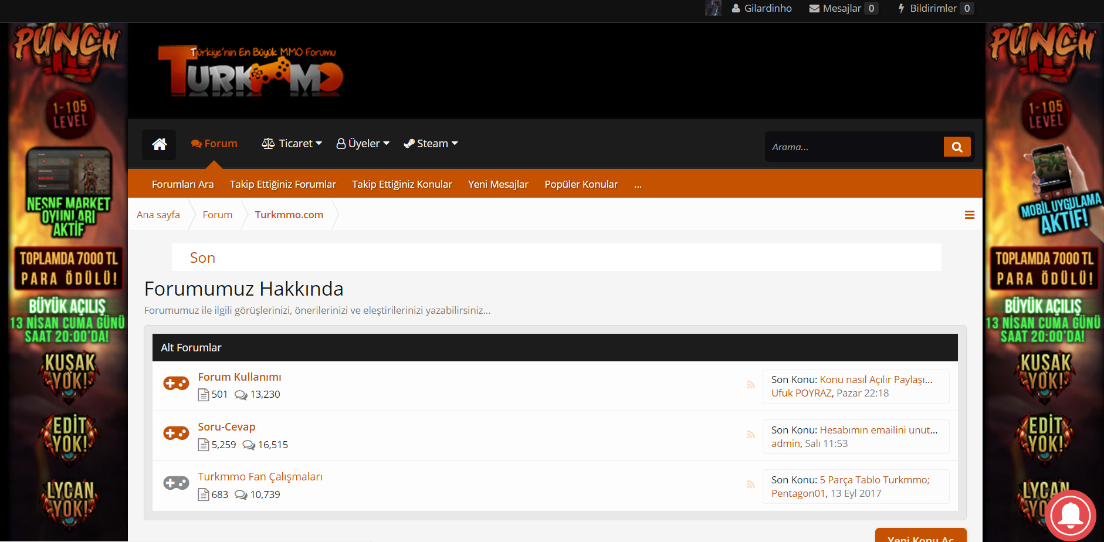Go to forum home icon
1104x542 pixels.
click(159, 144)
